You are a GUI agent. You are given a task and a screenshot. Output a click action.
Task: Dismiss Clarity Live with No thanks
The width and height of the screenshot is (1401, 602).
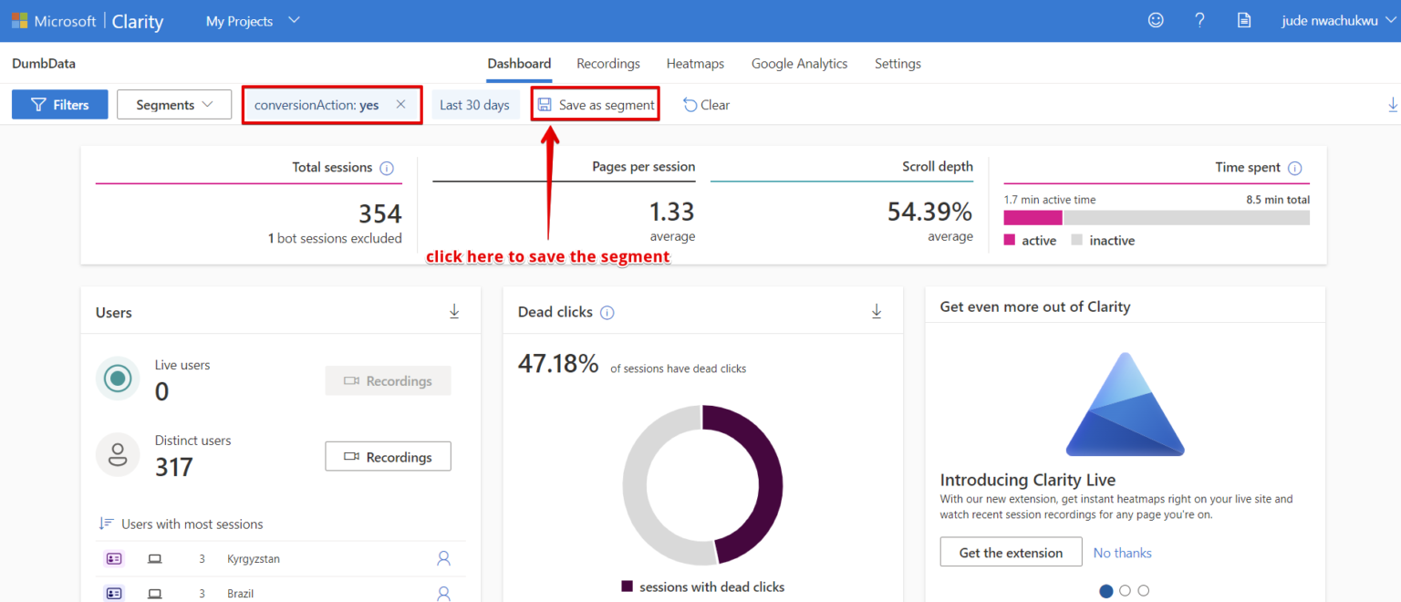point(1122,552)
